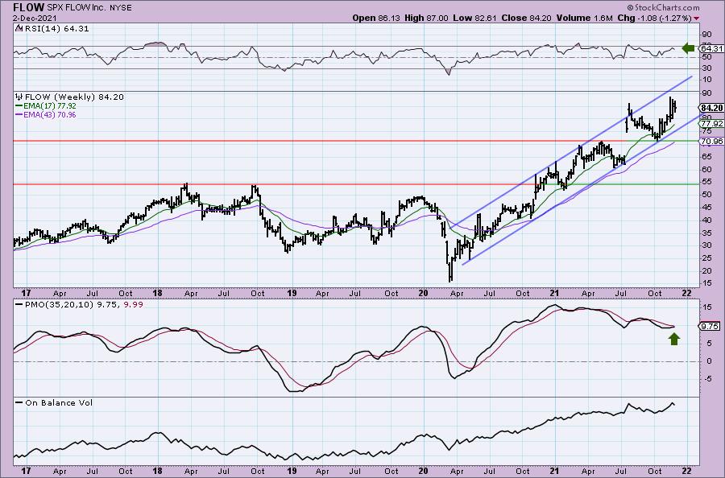Click the FLOW (Weekly) 84.20 price legend
This screenshot has width=725, height=478.
click(74, 97)
